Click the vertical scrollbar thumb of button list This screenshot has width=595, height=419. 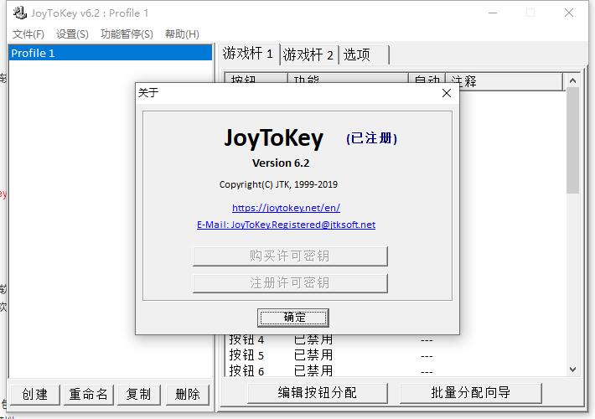573,141
